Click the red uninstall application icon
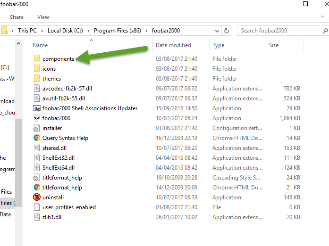Image resolution: width=329 pixels, height=246 pixels. coord(37,197)
